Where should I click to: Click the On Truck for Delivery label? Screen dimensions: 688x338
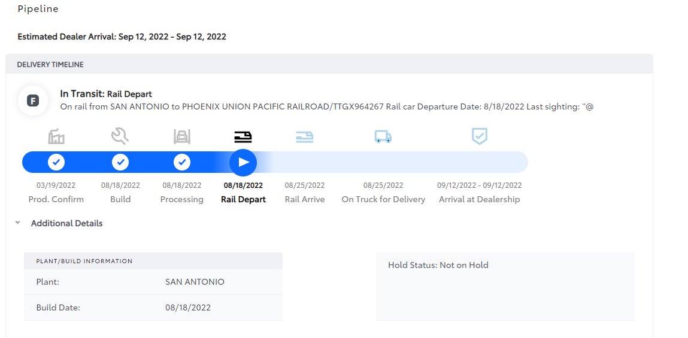(x=383, y=199)
